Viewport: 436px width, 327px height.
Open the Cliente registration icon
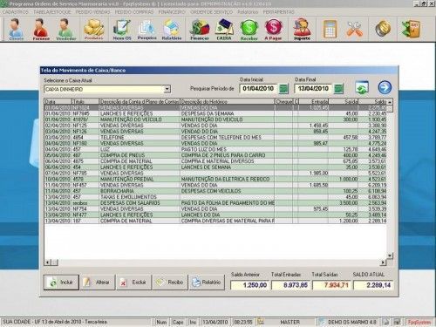(x=16, y=29)
